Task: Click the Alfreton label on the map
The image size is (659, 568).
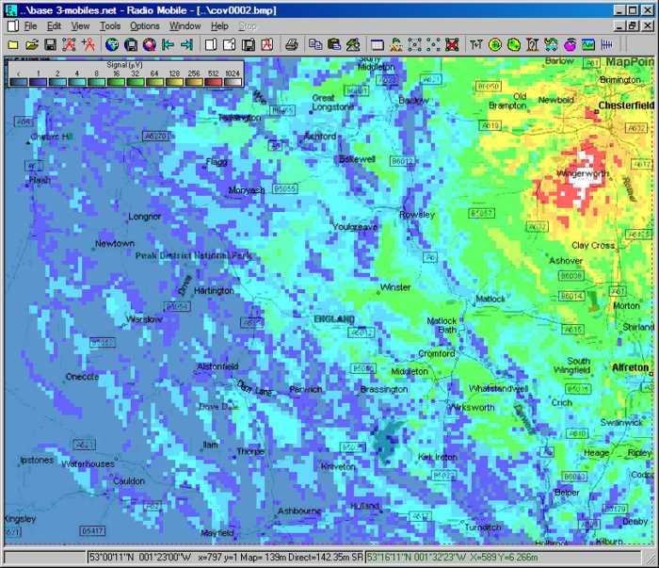Action: [x=631, y=367]
